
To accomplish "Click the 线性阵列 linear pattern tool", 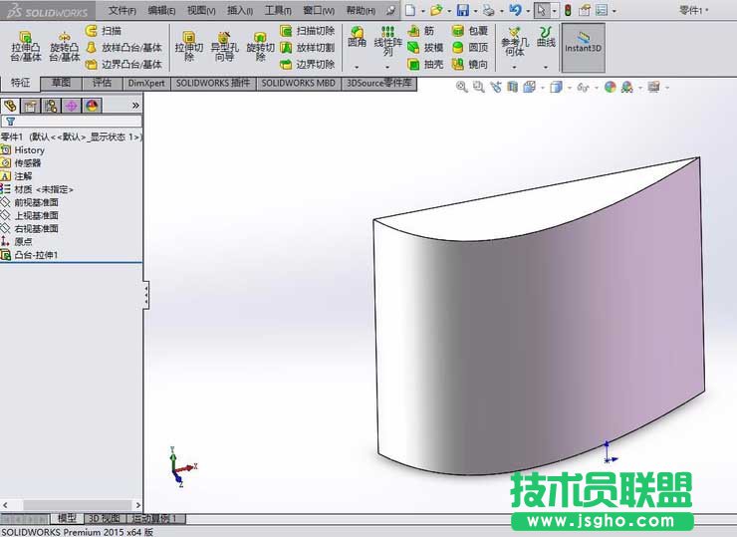I will pyautogui.click(x=387, y=41).
